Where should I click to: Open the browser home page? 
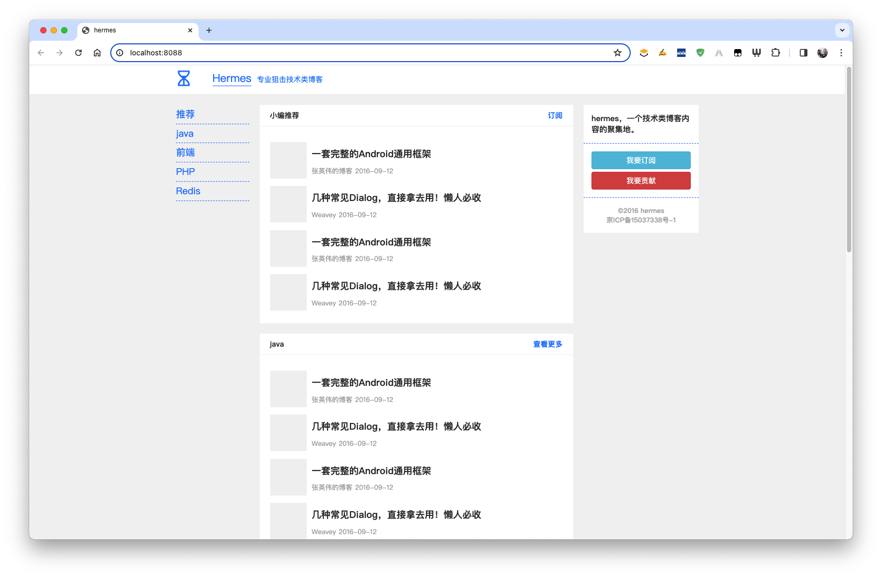click(x=97, y=53)
